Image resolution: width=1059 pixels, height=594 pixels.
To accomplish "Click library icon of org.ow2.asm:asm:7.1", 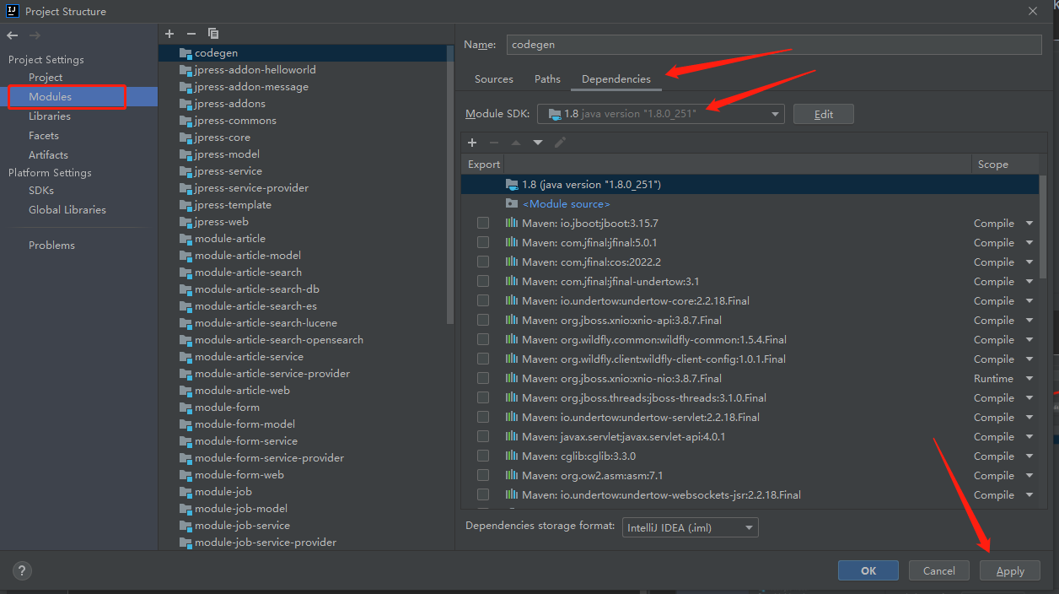I will tap(511, 475).
